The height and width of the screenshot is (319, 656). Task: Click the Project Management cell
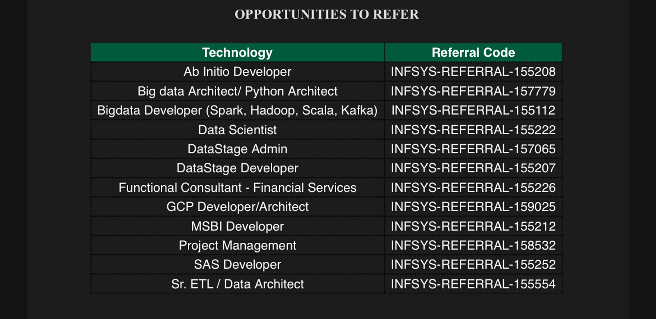[x=237, y=245]
